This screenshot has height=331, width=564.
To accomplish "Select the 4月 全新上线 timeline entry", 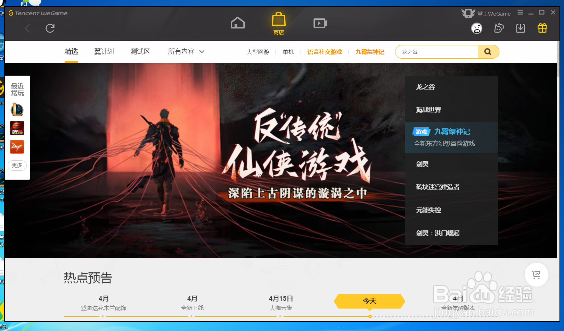I will [192, 303].
